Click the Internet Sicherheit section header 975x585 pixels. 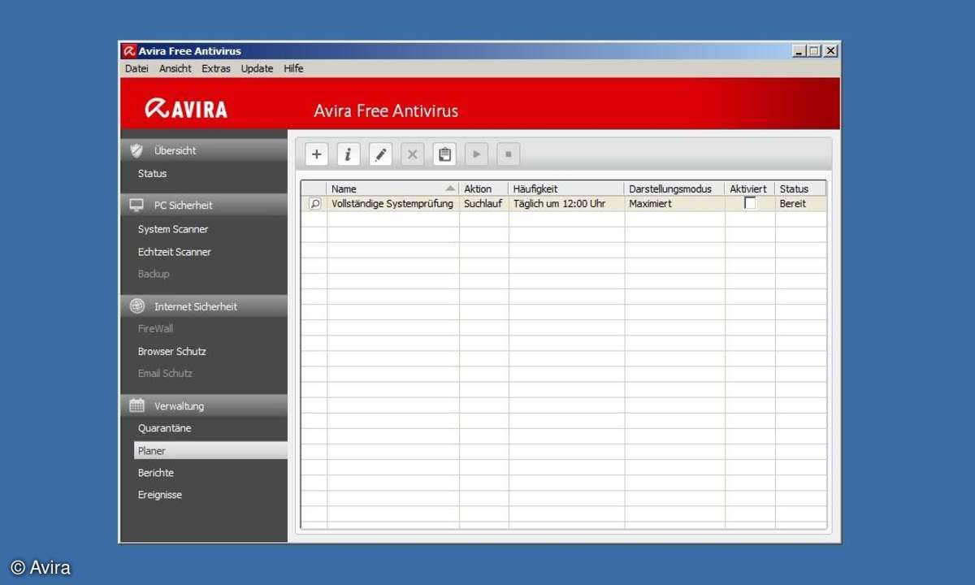(x=204, y=306)
